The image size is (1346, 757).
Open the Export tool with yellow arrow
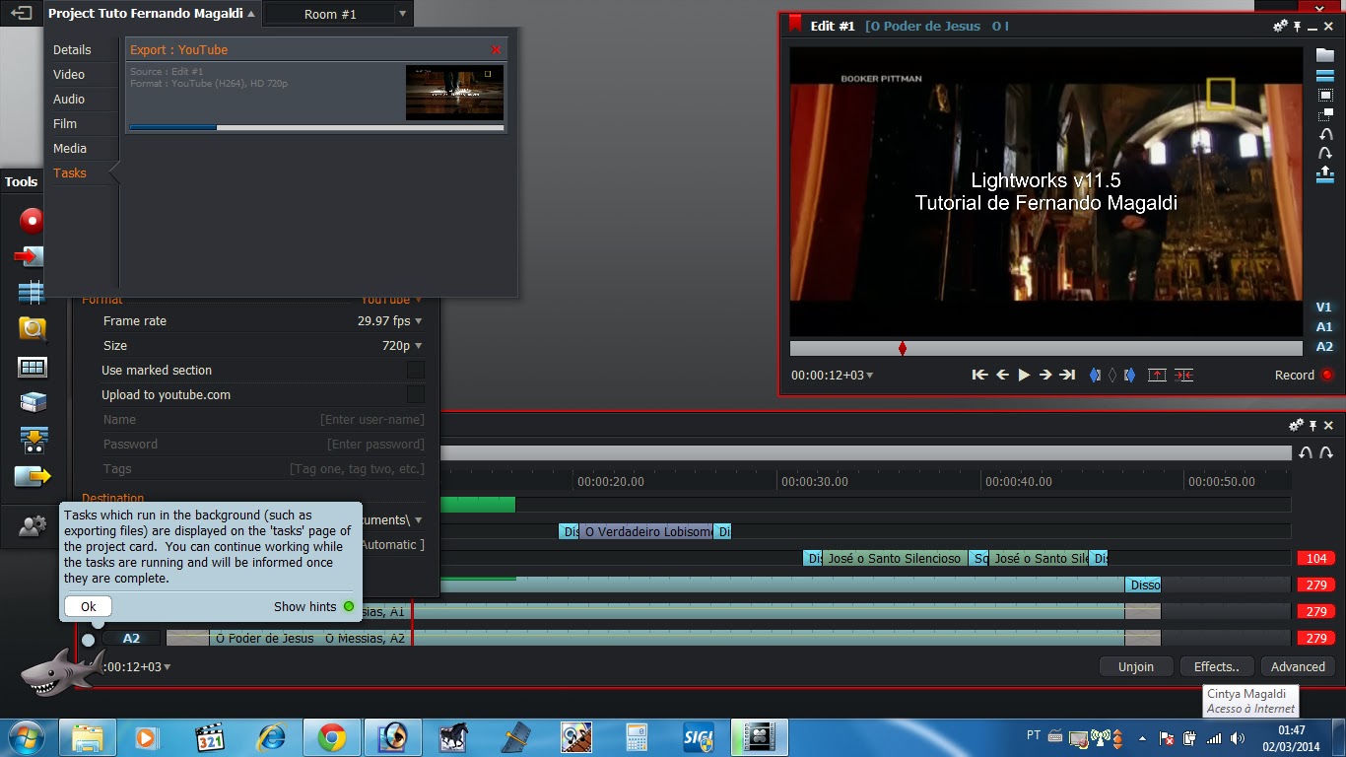(33, 477)
